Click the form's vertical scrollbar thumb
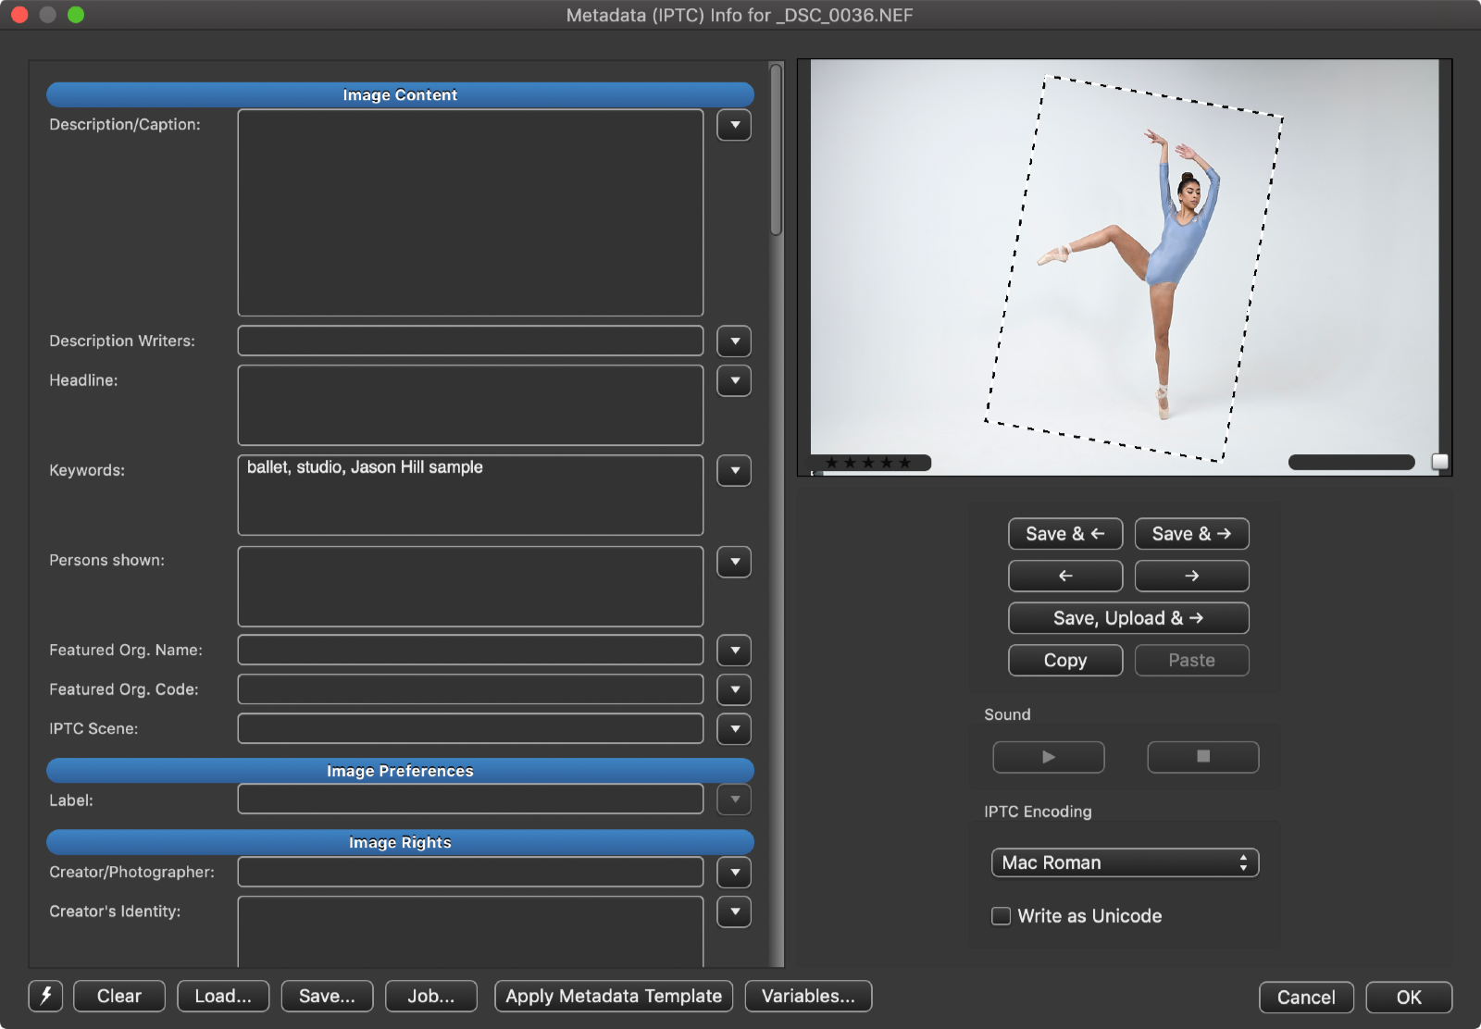The height and width of the screenshot is (1029, 1481). pos(776,149)
